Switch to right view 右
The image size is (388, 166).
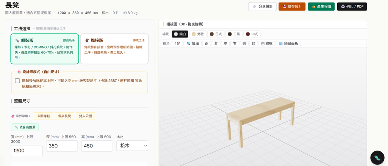(x=235, y=43)
